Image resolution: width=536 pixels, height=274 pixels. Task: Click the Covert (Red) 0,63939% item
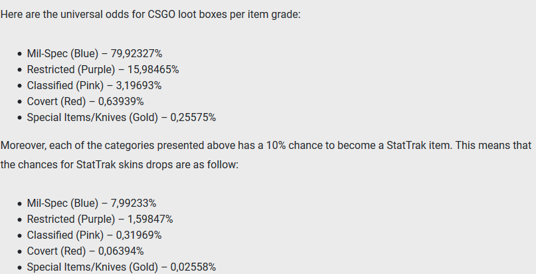pyautogui.click(x=86, y=102)
